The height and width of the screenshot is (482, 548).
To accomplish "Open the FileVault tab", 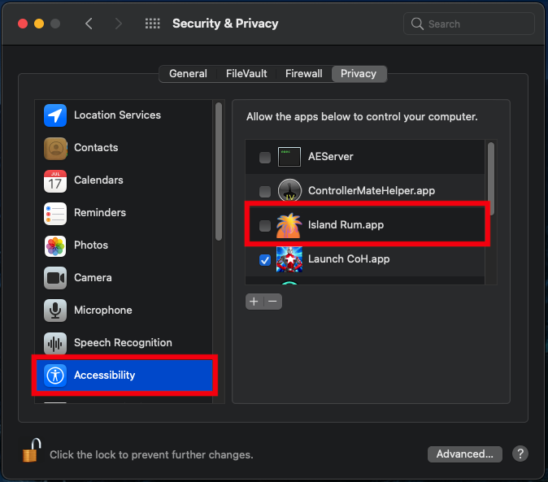I will 246,74.
